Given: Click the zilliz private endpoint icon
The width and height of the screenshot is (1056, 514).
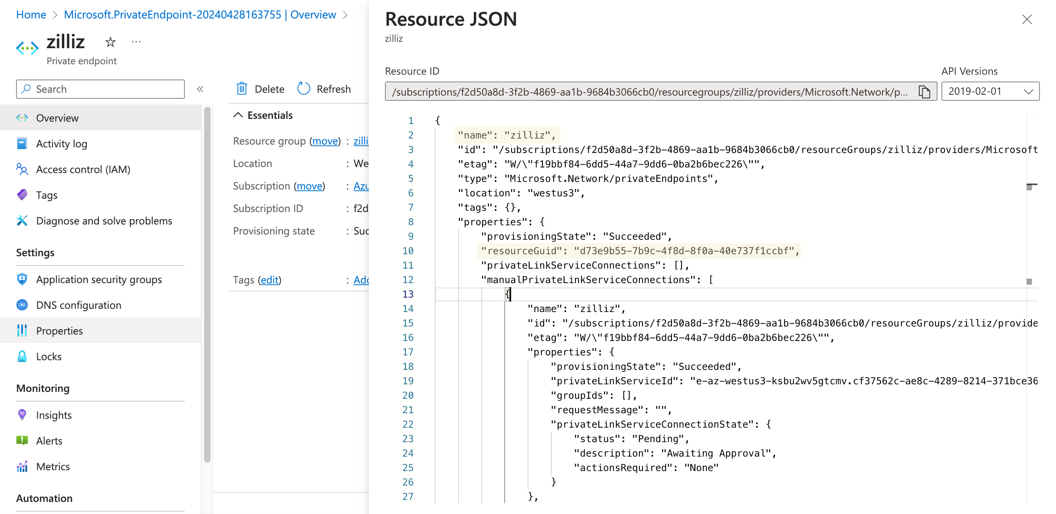Looking at the screenshot, I should [x=27, y=48].
